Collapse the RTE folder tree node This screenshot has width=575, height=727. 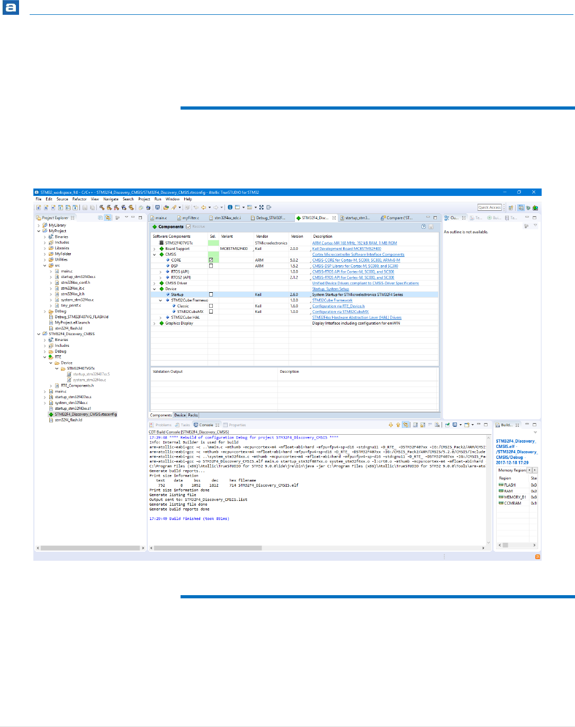(x=44, y=357)
